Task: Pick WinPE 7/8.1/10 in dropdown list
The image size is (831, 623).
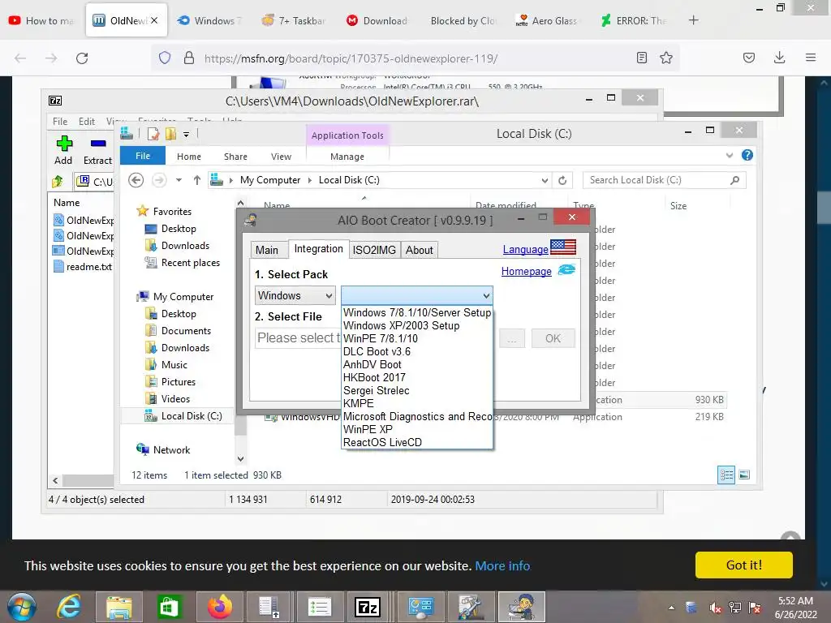Action: click(x=381, y=338)
